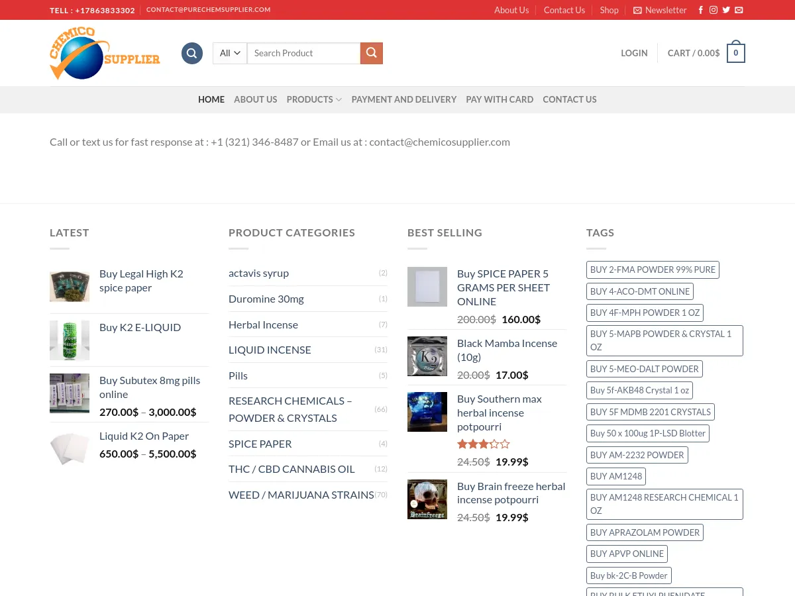
Task: Switch to the ABOUT US menu item
Action: (x=256, y=99)
